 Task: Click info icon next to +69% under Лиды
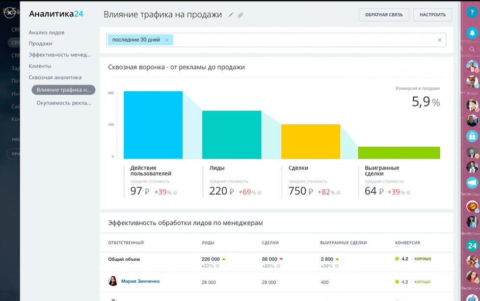tap(259, 192)
